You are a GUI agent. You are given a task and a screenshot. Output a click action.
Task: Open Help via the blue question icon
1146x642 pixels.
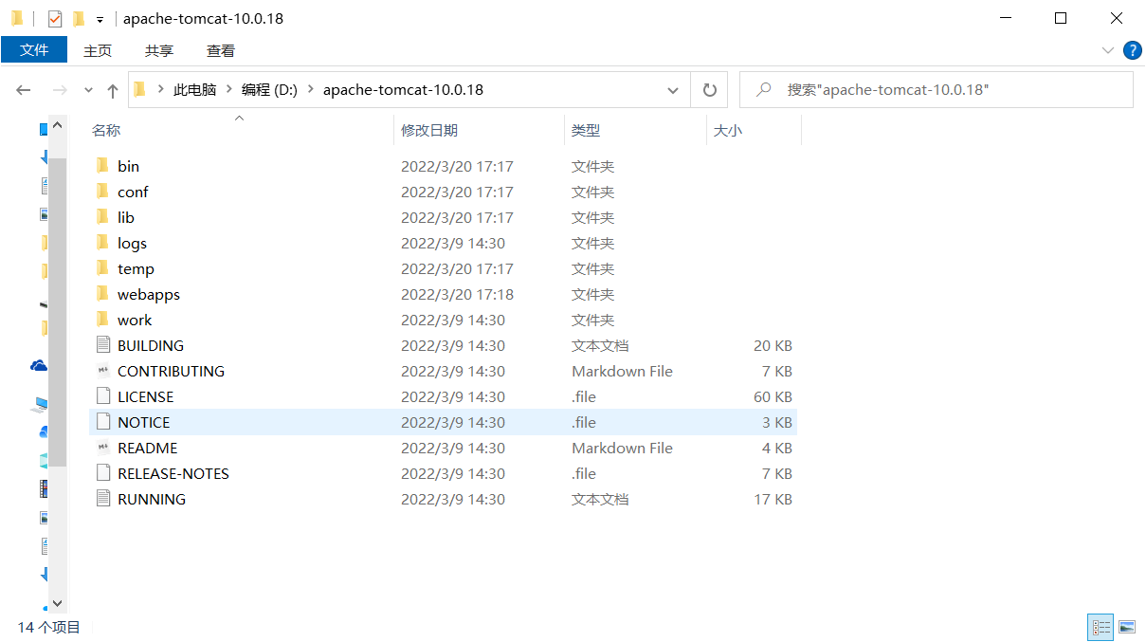coord(1132,50)
